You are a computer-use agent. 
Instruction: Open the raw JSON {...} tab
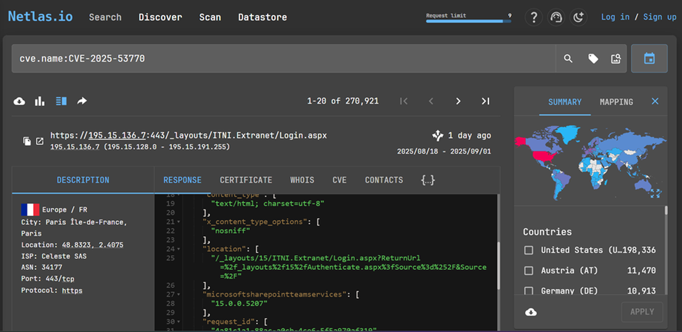coord(428,180)
